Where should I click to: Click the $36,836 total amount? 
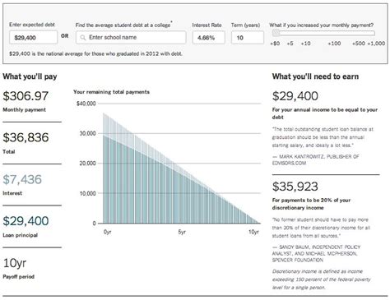tap(26, 137)
